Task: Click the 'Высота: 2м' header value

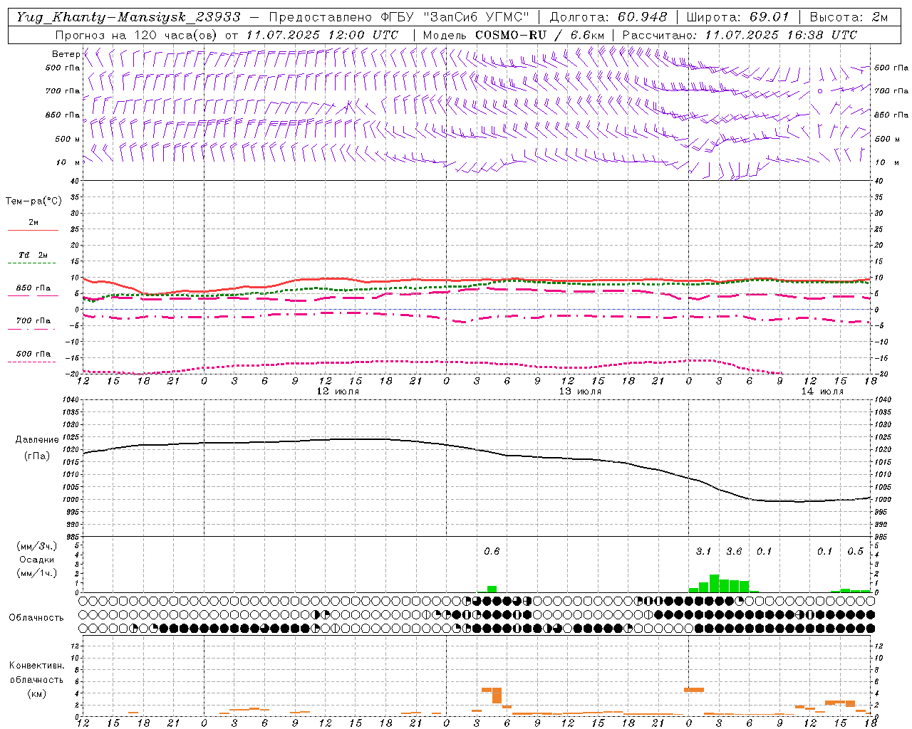Action: pos(849,17)
